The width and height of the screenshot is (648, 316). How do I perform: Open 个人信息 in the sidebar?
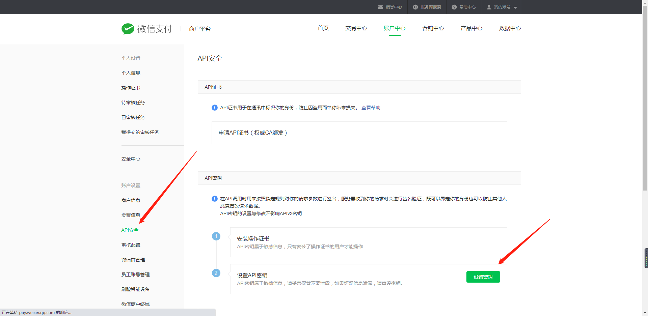131,73
